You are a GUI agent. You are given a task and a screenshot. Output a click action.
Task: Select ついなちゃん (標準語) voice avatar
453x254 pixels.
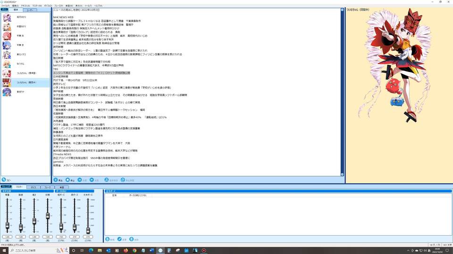[x=7, y=73]
